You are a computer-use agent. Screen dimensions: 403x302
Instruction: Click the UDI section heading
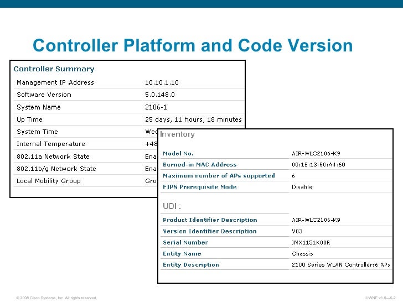(x=172, y=206)
